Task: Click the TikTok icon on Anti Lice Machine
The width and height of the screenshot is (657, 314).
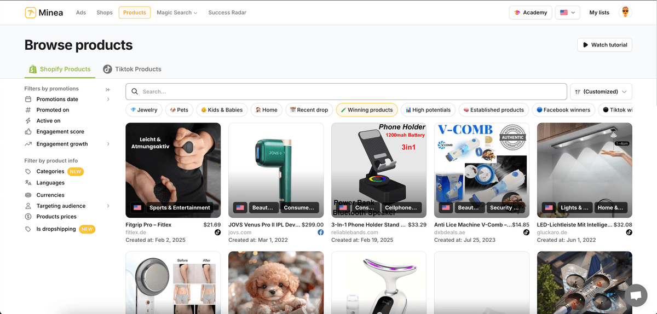Action: (526, 232)
